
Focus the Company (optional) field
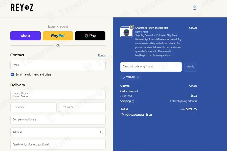coord(58,120)
